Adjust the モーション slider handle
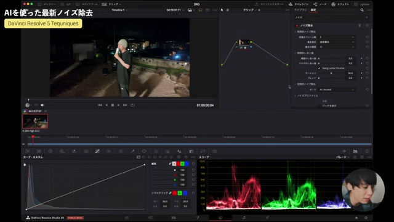 (x=331, y=73)
